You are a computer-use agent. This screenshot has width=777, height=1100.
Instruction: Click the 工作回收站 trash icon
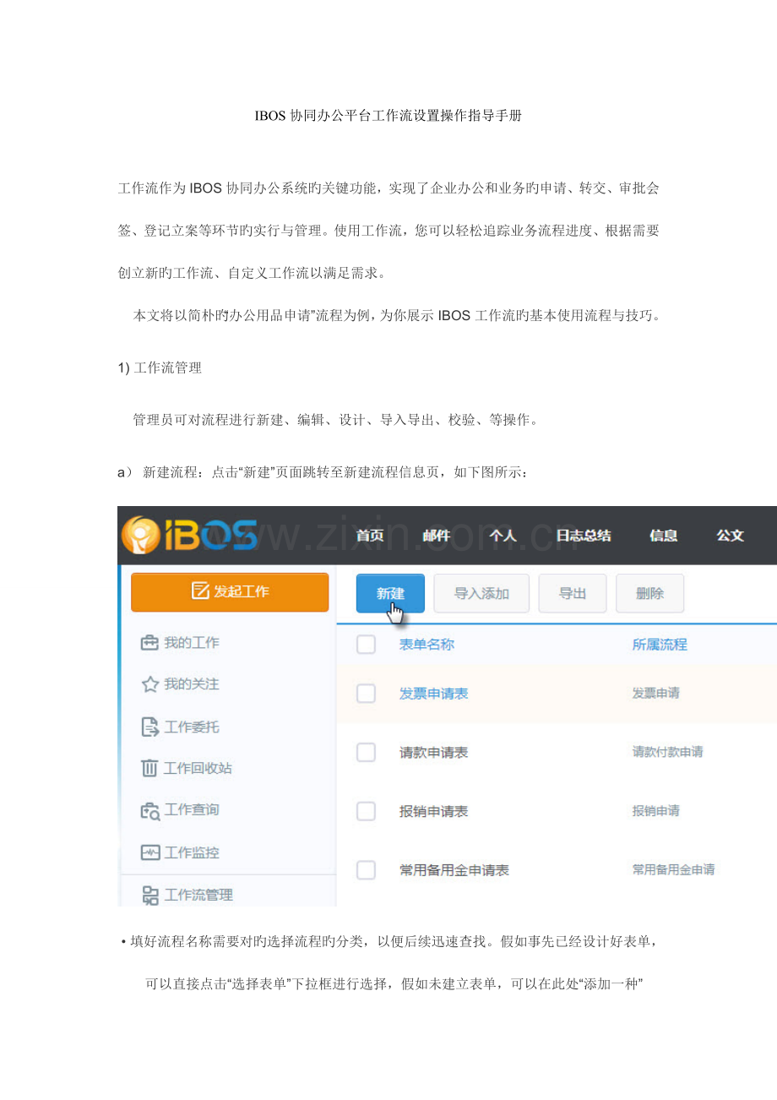(x=149, y=768)
